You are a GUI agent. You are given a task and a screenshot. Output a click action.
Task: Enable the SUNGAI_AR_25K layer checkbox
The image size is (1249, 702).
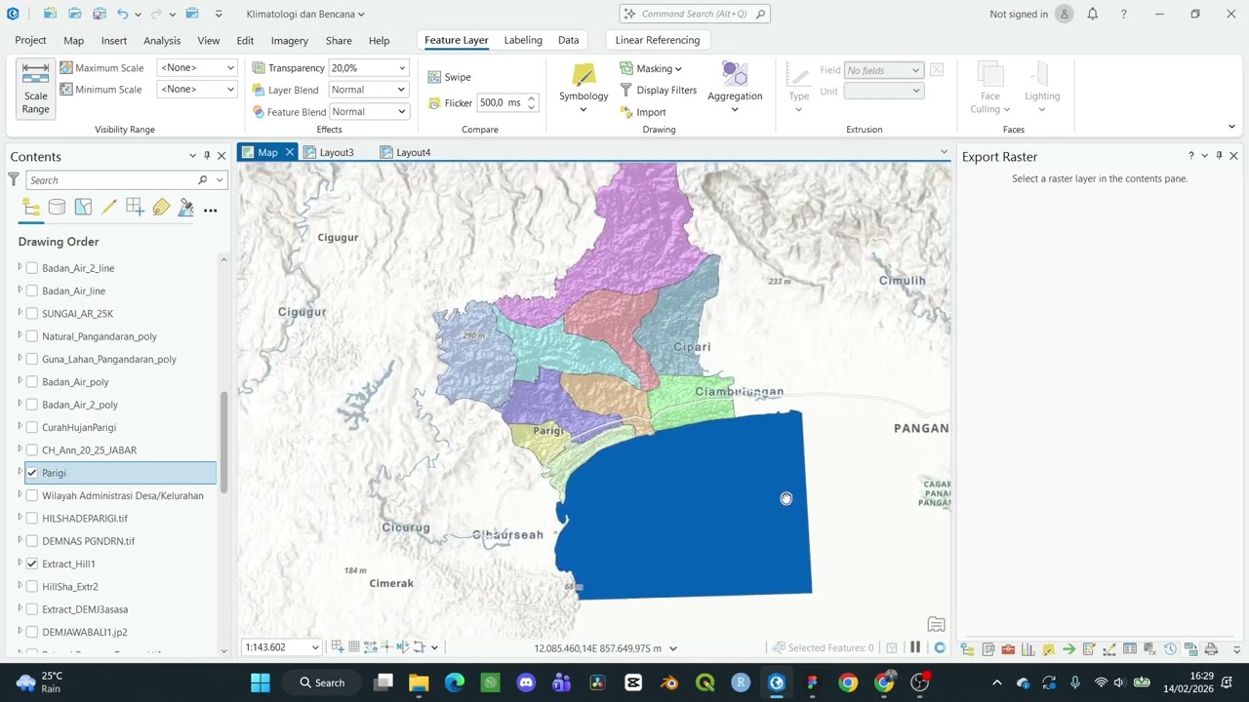pos(32,314)
